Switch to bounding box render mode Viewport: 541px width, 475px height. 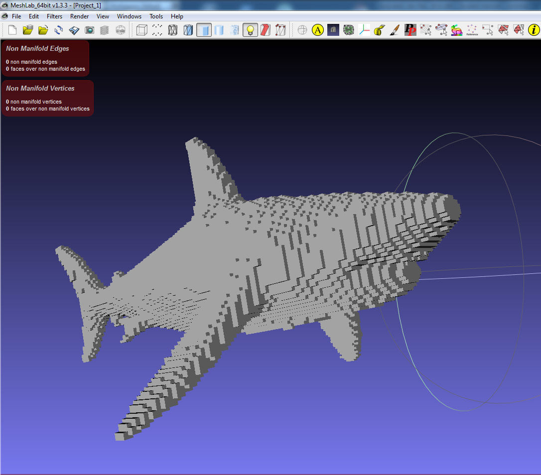click(142, 30)
